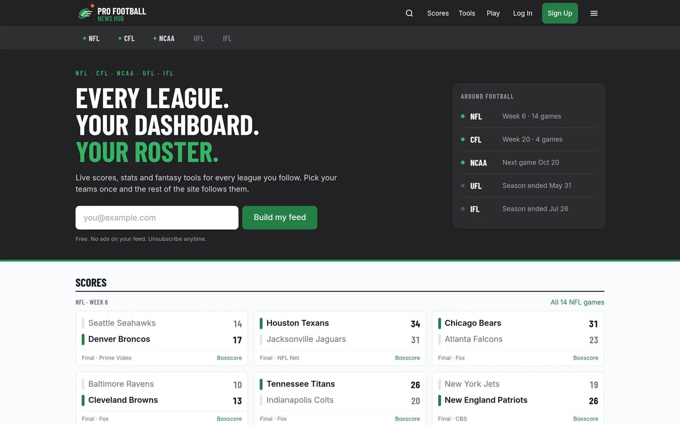The image size is (680, 425).
Task: Open the Tools menu item
Action: [x=467, y=13]
